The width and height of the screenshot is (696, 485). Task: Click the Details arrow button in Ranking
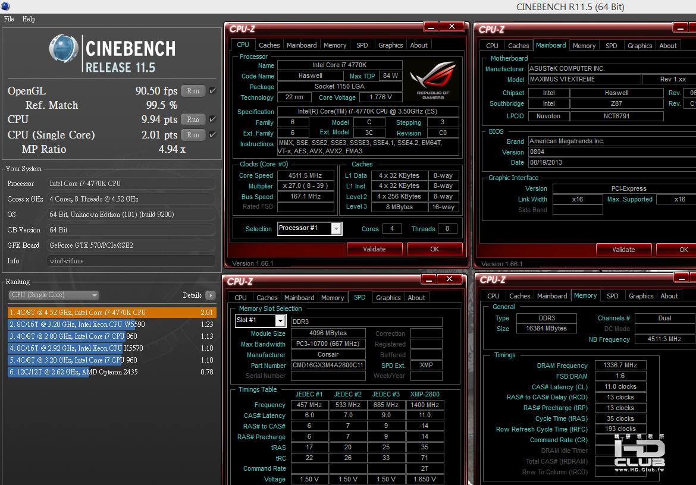point(211,295)
